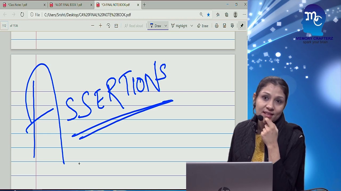Click the zoom magnifier in address bar
This screenshot has height=191, width=341.
(201, 15)
